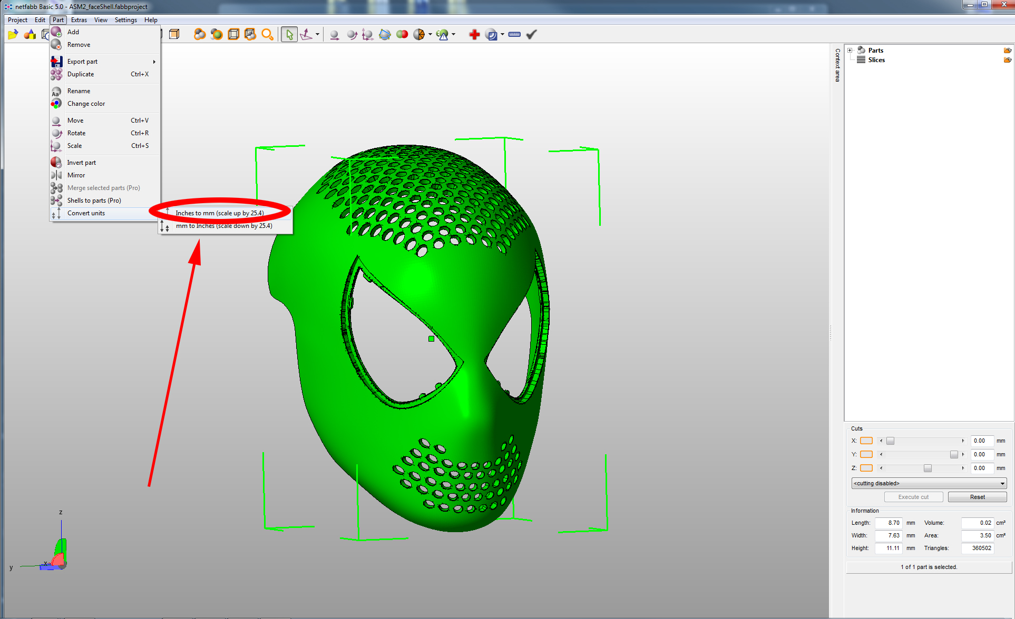Choose mm to Inches scale down option

(x=226, y=226)
